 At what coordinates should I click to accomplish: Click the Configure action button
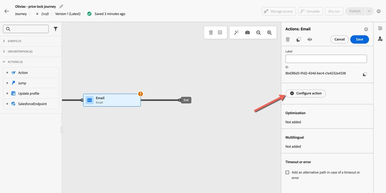[x=306, y=93]
